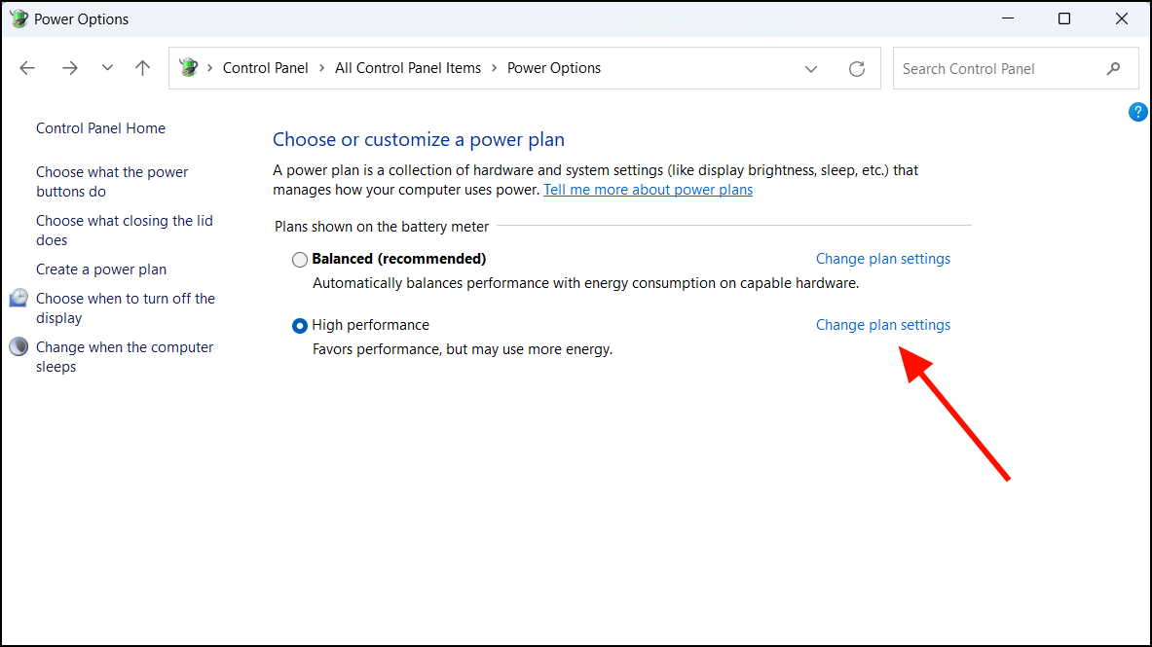The image size is (1152, 647).
Task: Select the Balanced power plan radio button
Action: [300, 259]
